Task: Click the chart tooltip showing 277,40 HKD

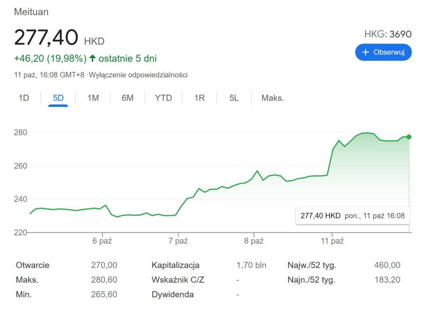Action: point(352,216)
